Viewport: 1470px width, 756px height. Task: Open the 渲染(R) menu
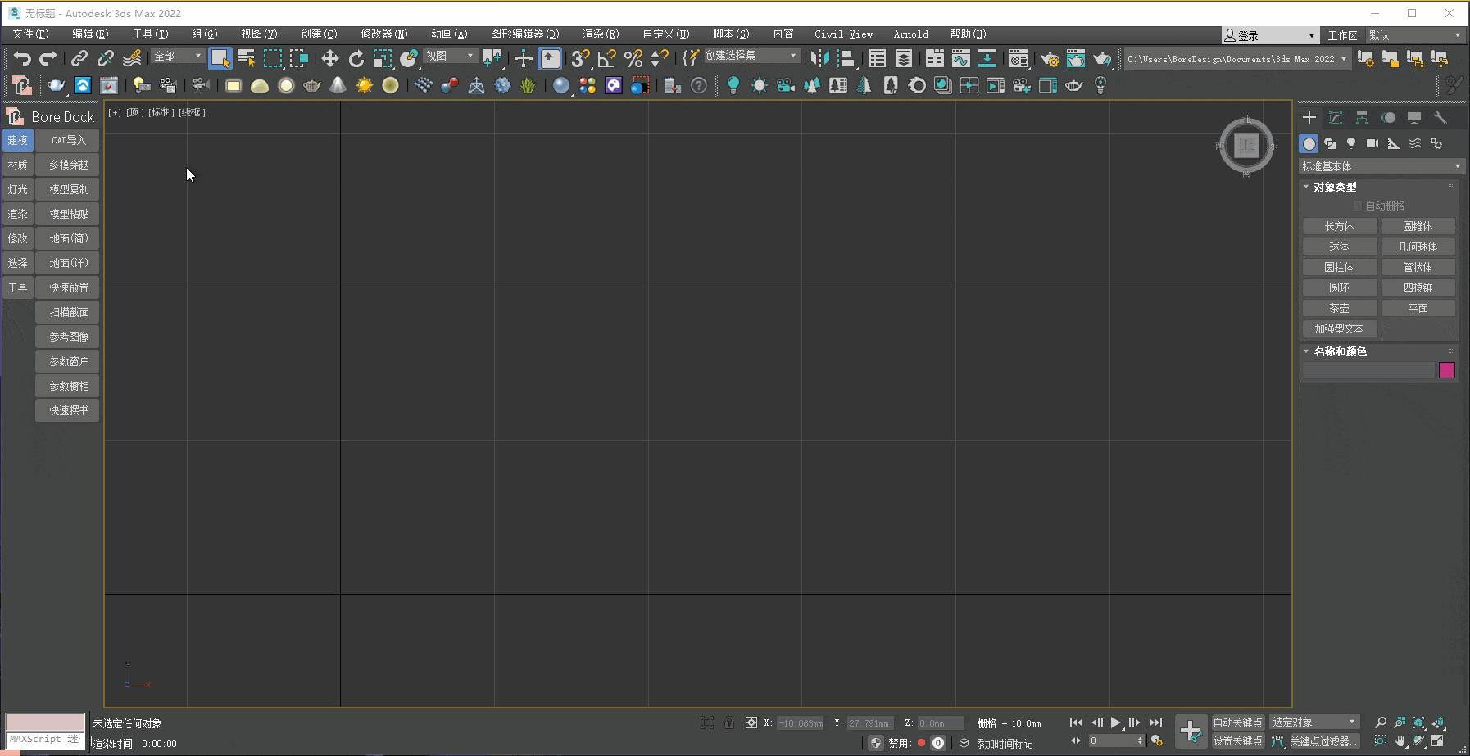(x=601, y=34)
